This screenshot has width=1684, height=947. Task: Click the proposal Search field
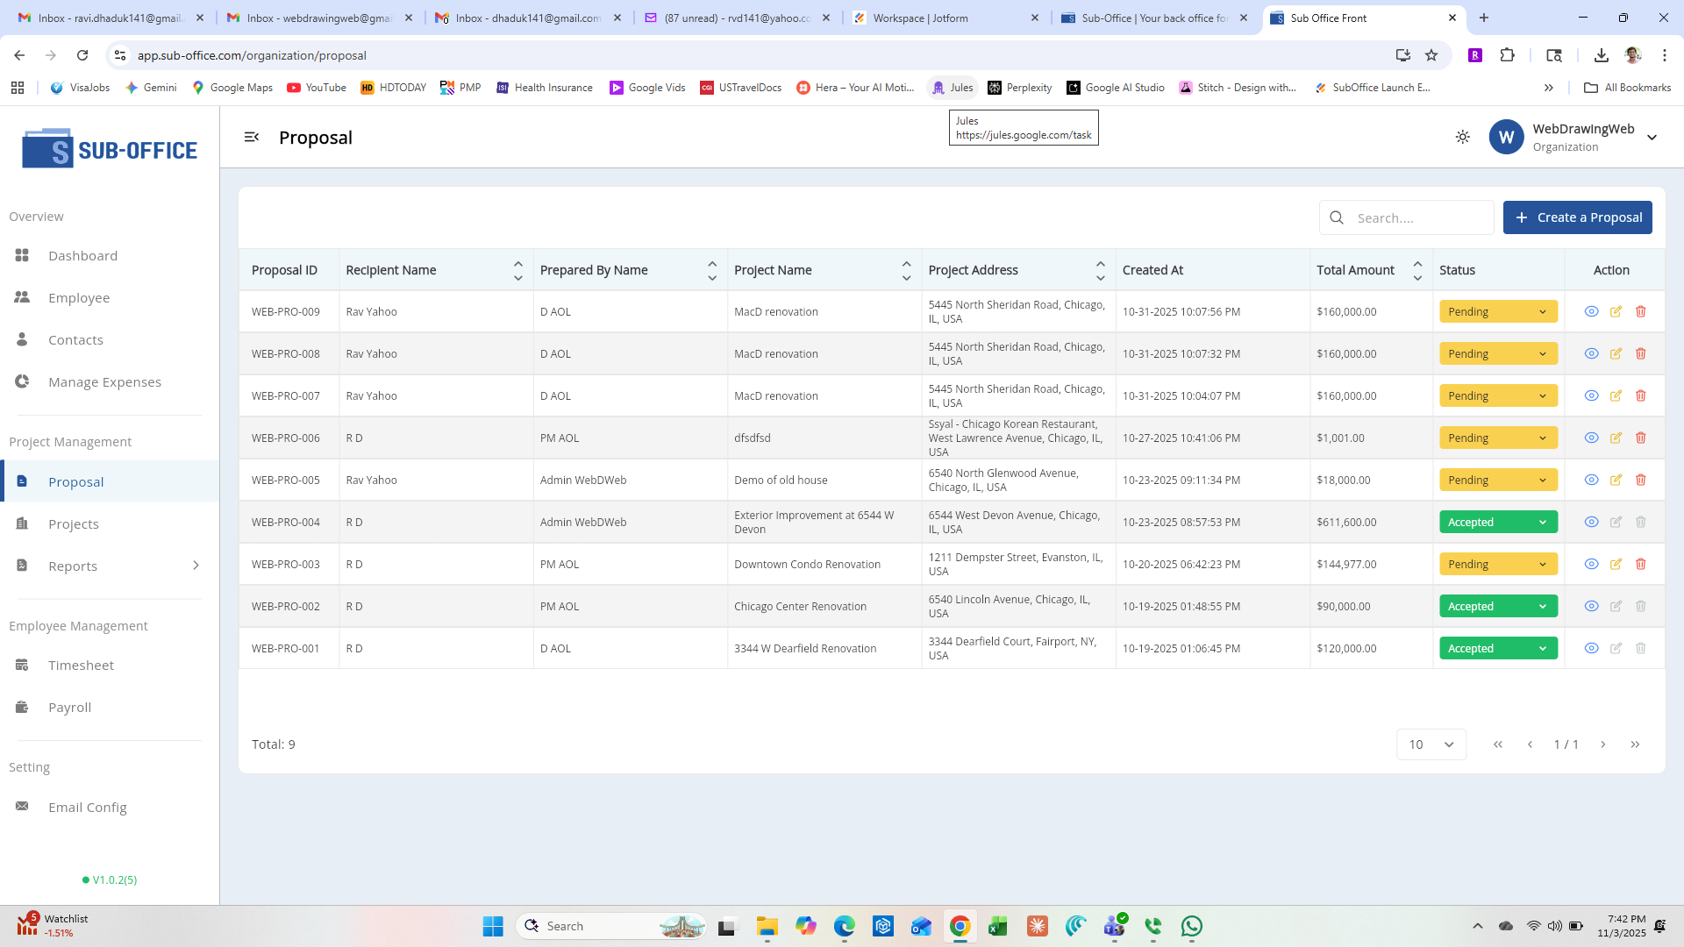tap(1419, 217)
